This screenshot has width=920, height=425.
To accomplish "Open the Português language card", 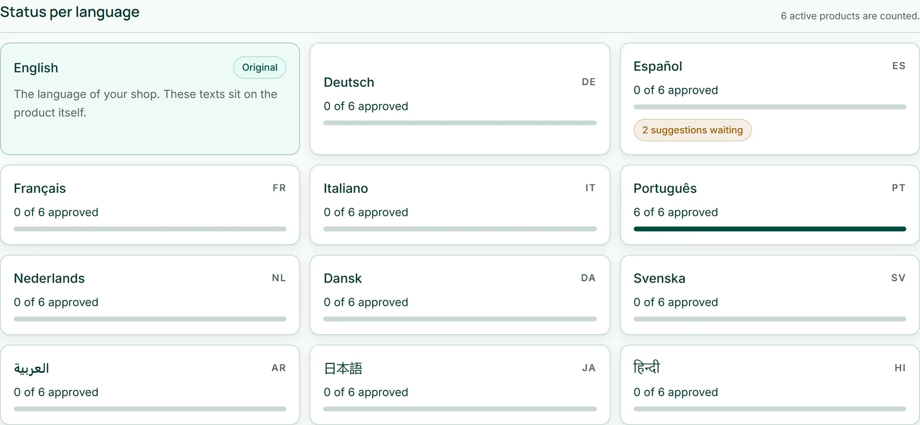I will coord(770,205).
